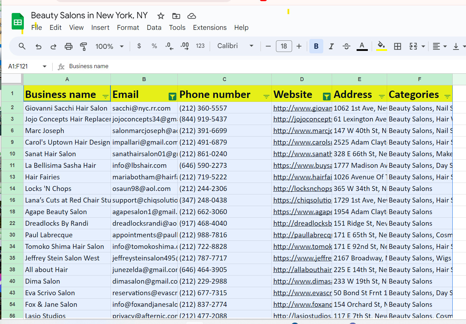Open the Edit menu
Viewport: 466px width, 324px height.
[55, 27]
